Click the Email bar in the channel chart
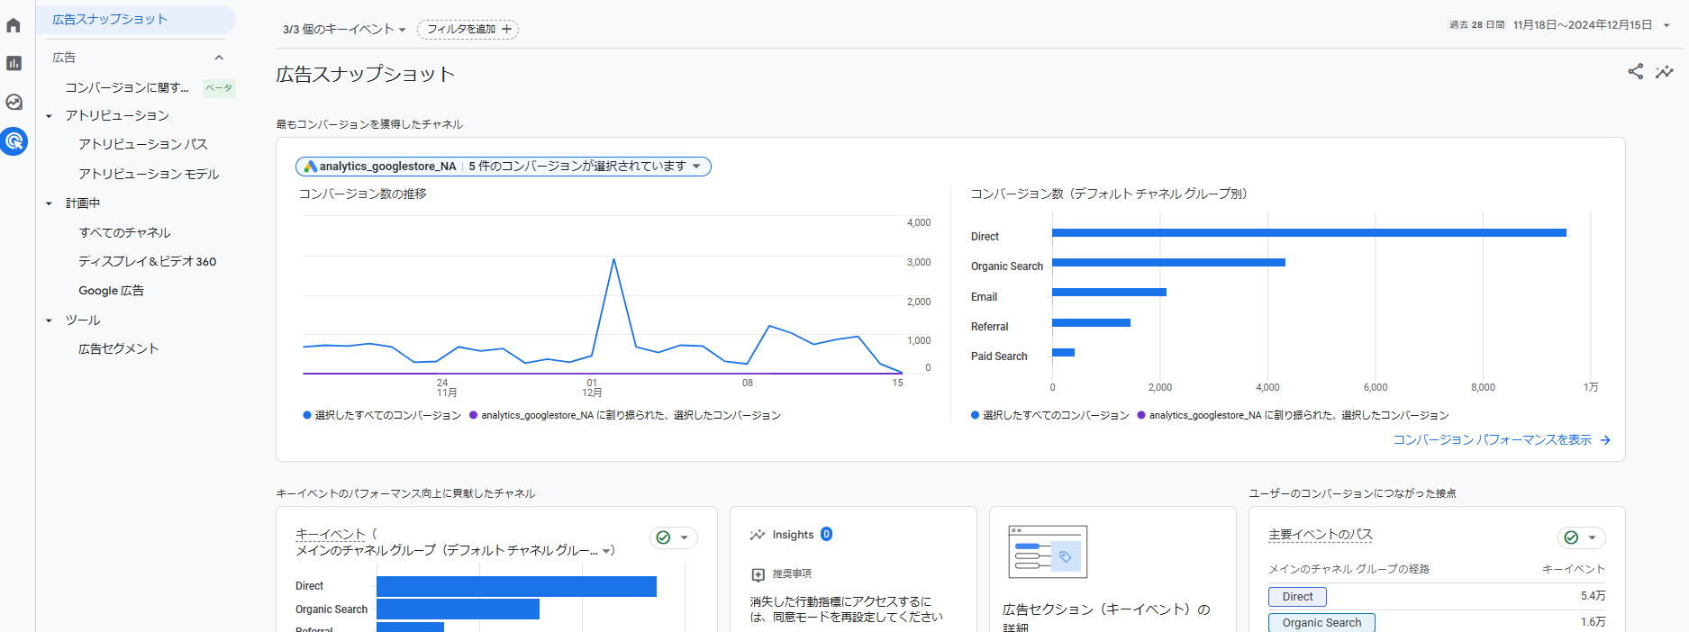Image resolution: width=1689 pixels, height=632 pixels. pyautogui.click(x=1109, y=293)
